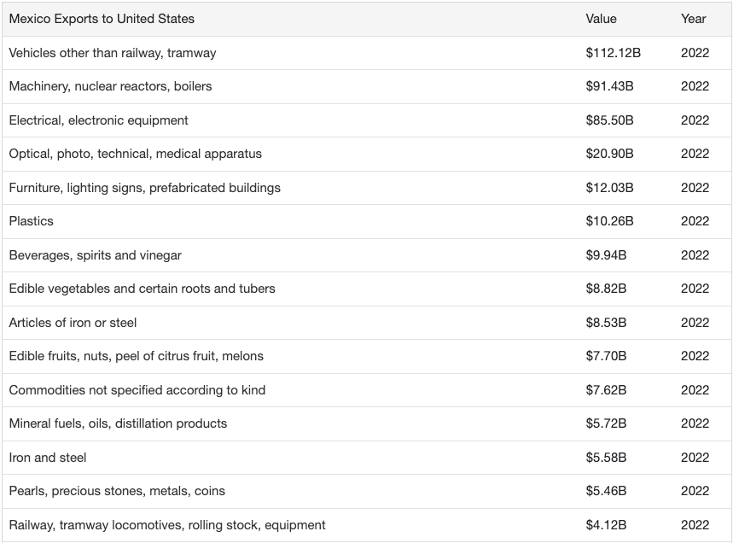Screen dimensions: 733x543
Task: Click the $12.03B value cell
Action: tap(609, 188)
